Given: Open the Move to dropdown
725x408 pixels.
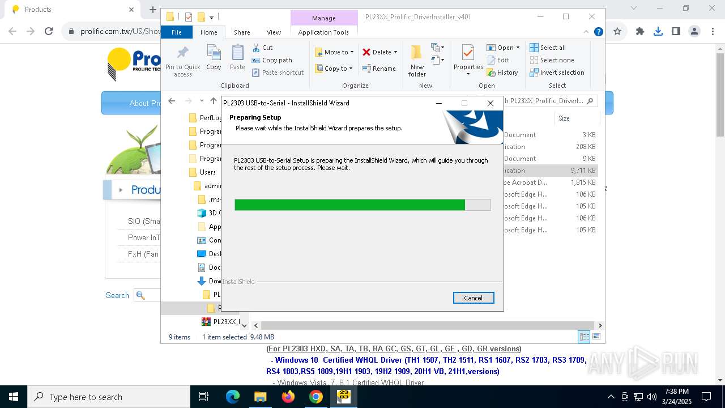Looking at the screenshot, I should [x=334, y=52].
